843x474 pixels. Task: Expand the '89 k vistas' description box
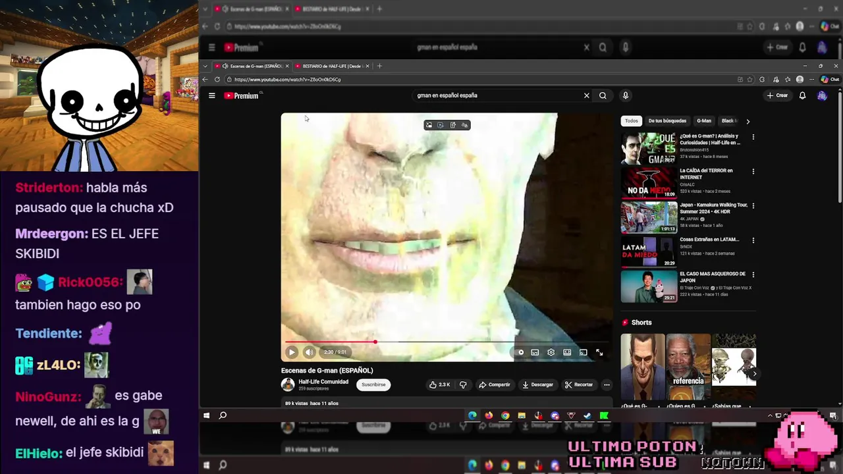[447, 403]
